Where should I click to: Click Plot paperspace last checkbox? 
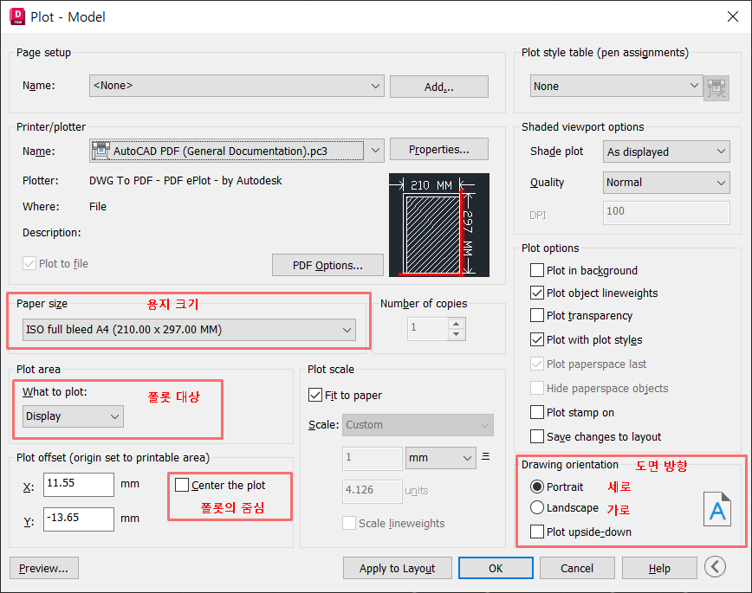(x=536, y=364)
